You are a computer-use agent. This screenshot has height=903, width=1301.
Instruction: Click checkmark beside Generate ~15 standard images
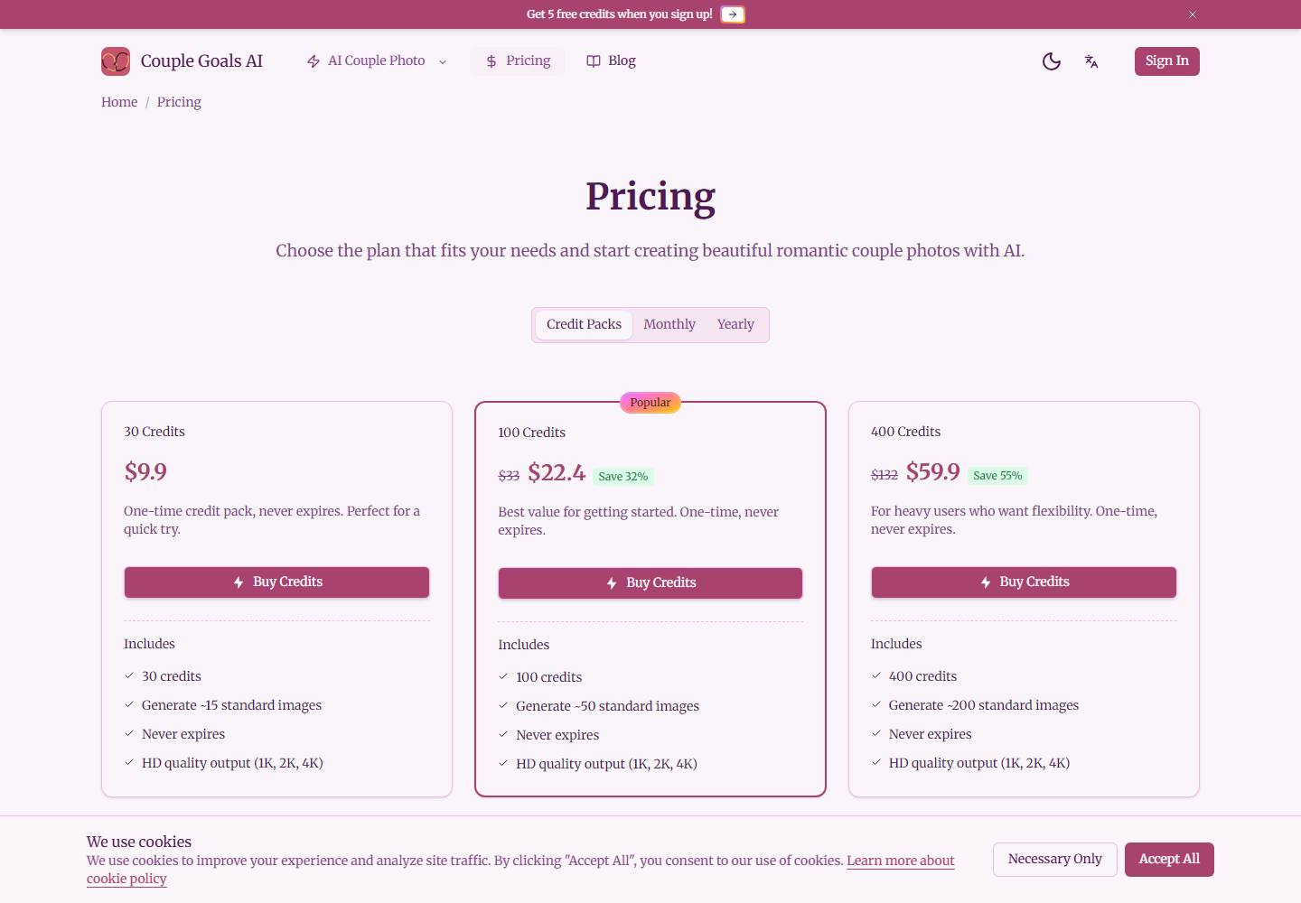[x=129, y=704]
